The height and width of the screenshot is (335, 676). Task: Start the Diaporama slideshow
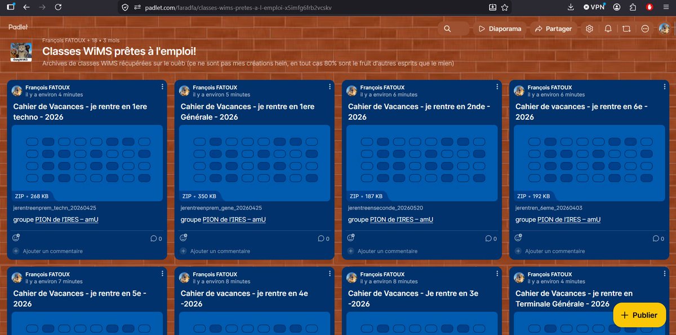tap(500, 29)
